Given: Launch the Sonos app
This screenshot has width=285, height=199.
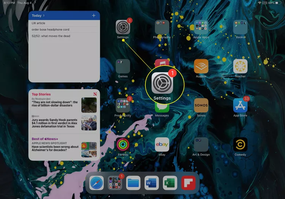Looking at the screenshot, I should (x=201, y=105).
